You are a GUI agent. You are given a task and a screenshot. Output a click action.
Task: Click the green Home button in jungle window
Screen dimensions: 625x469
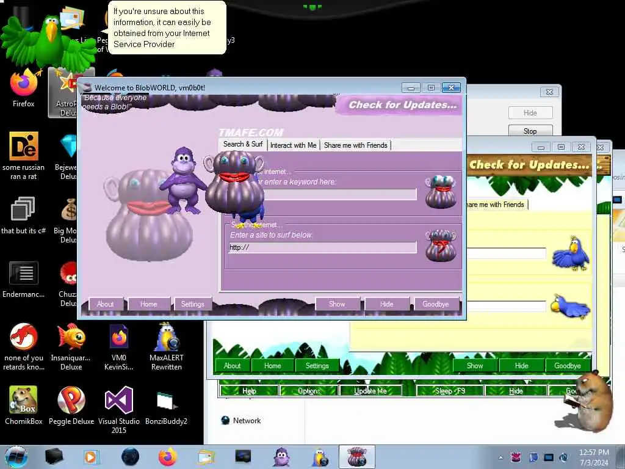tap(273, 366)
